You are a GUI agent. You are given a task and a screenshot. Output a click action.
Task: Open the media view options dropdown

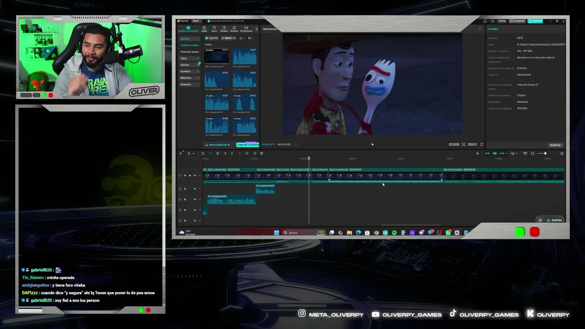243,38
